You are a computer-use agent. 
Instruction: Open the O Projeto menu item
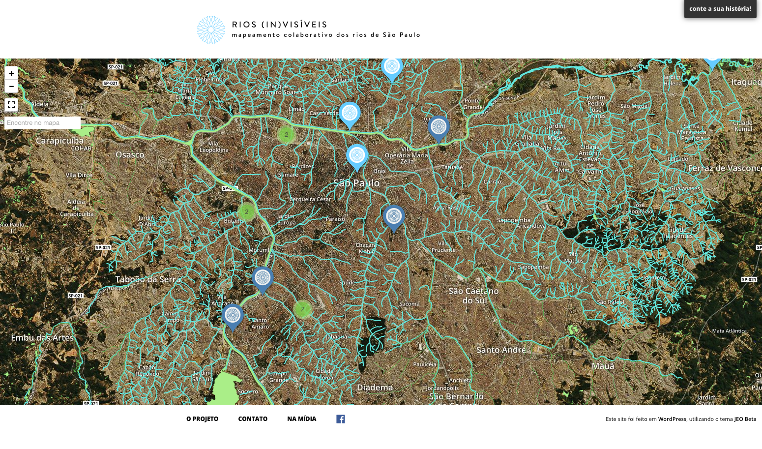[202, 419]
